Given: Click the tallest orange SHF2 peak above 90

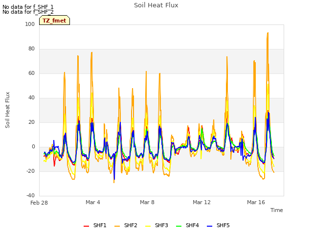Looking at the screenshot, I should coord(268,33).
